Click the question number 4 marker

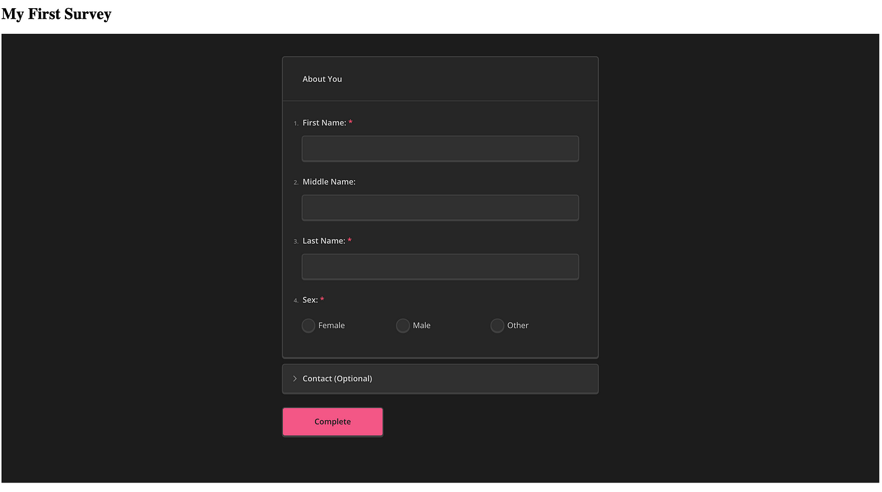tap(295, 300)
